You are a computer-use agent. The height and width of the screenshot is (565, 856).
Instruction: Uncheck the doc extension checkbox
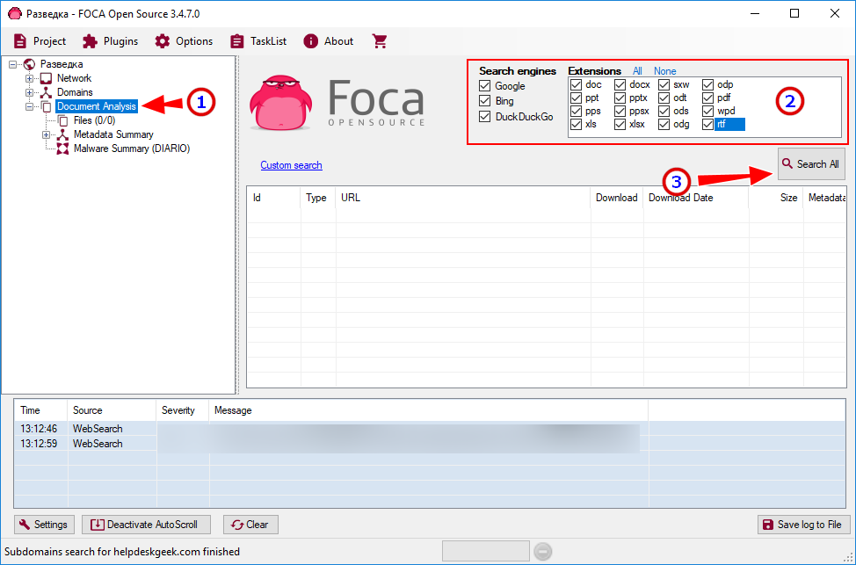click(x=576, y=84)
